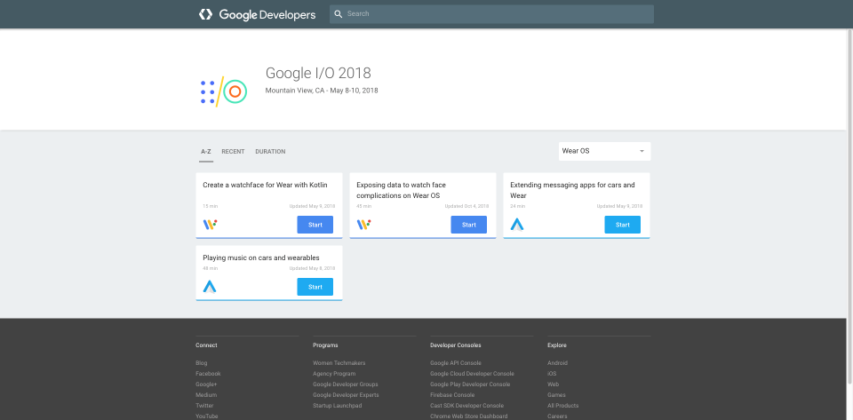The image size is (853, 420).
Task: Open Women Techmakers program link
Action: [339, 363]
